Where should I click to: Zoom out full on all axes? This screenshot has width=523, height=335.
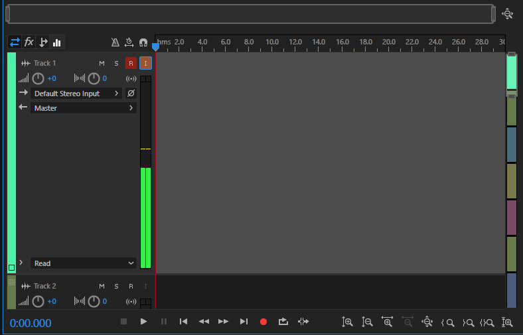[427, 322]
